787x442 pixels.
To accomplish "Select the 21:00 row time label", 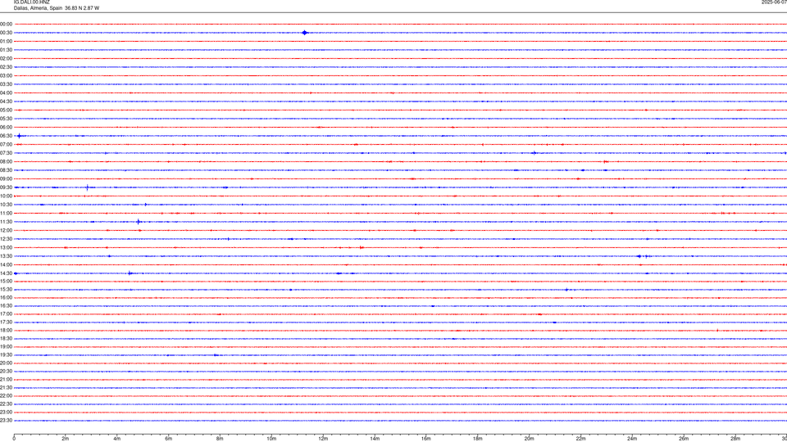I will point(6,379).
